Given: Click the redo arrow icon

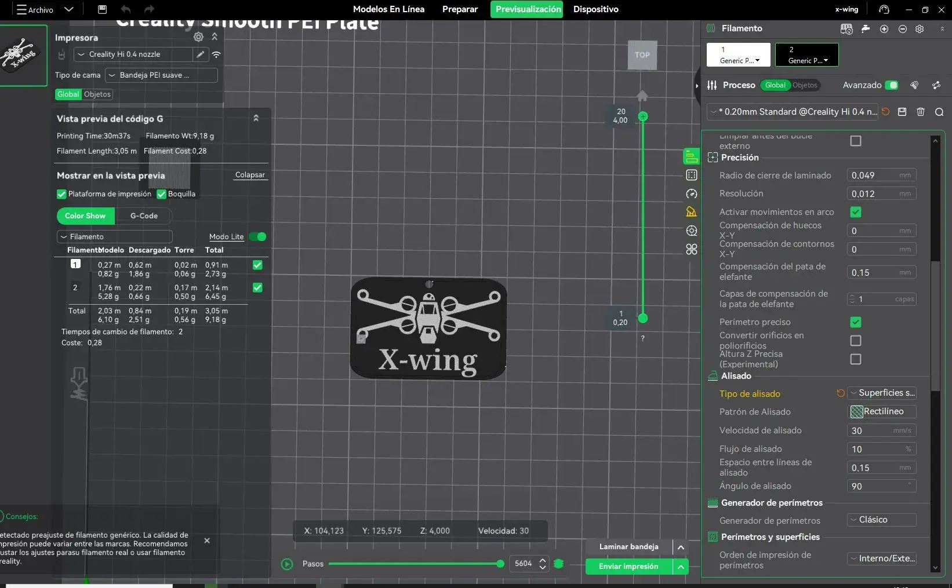Looking at the screenshot, I should click(x=149, y=9).
